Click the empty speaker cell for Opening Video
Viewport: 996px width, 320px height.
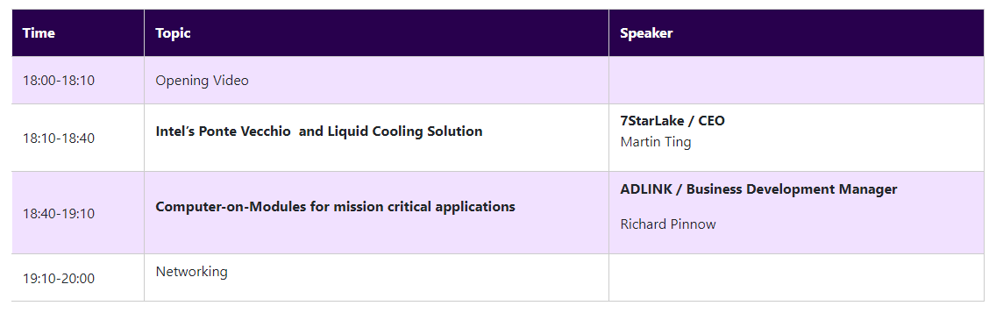[x=796, y=80]
